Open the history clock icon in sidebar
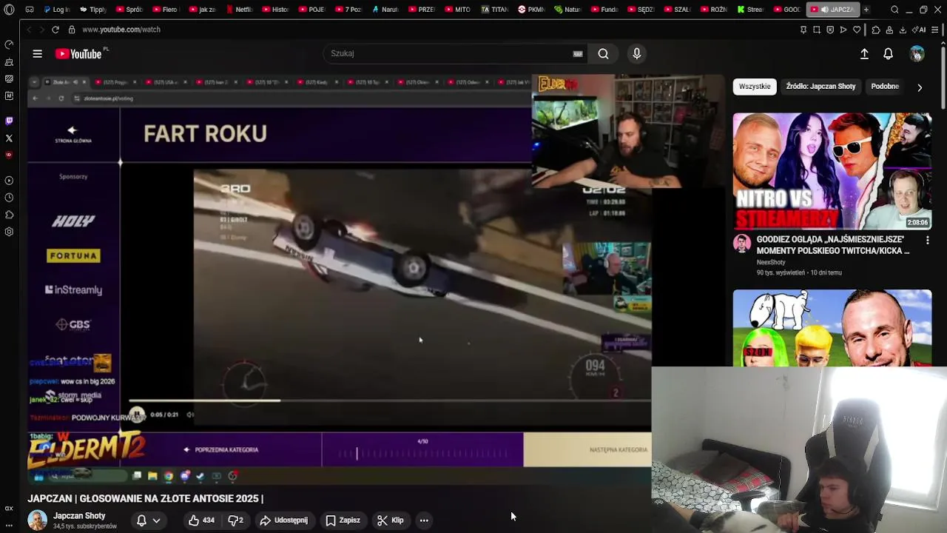This screenshot has width=947, height=533. click(x=9, y=198)
